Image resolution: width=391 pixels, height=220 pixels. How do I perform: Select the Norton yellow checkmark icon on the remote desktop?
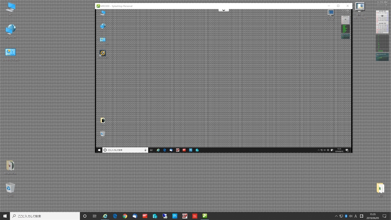103,53
